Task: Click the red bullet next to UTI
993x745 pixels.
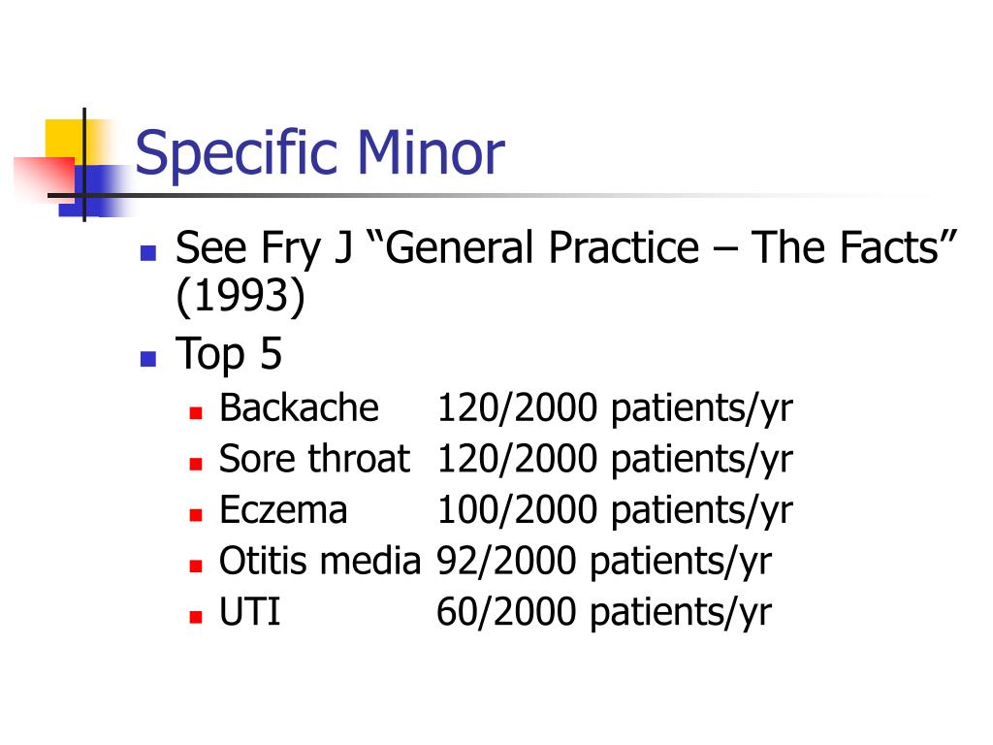Action: [x=196, y=617]
